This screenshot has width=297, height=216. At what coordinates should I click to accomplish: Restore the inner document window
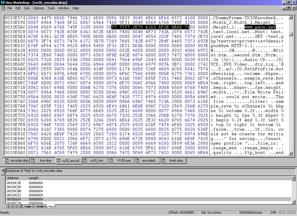click(289, 8)
